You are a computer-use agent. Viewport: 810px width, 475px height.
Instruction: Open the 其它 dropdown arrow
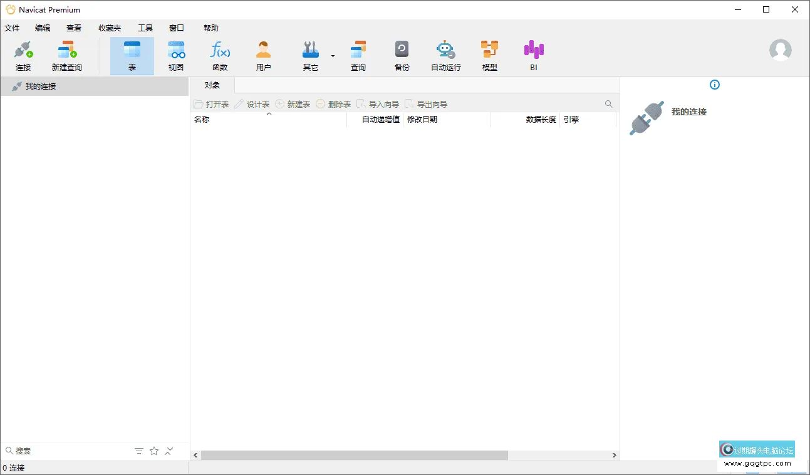332,56
